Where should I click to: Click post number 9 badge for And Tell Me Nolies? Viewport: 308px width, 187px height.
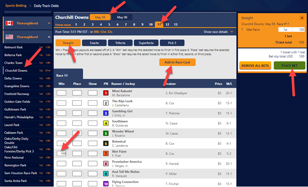click(x=106, y=174)
